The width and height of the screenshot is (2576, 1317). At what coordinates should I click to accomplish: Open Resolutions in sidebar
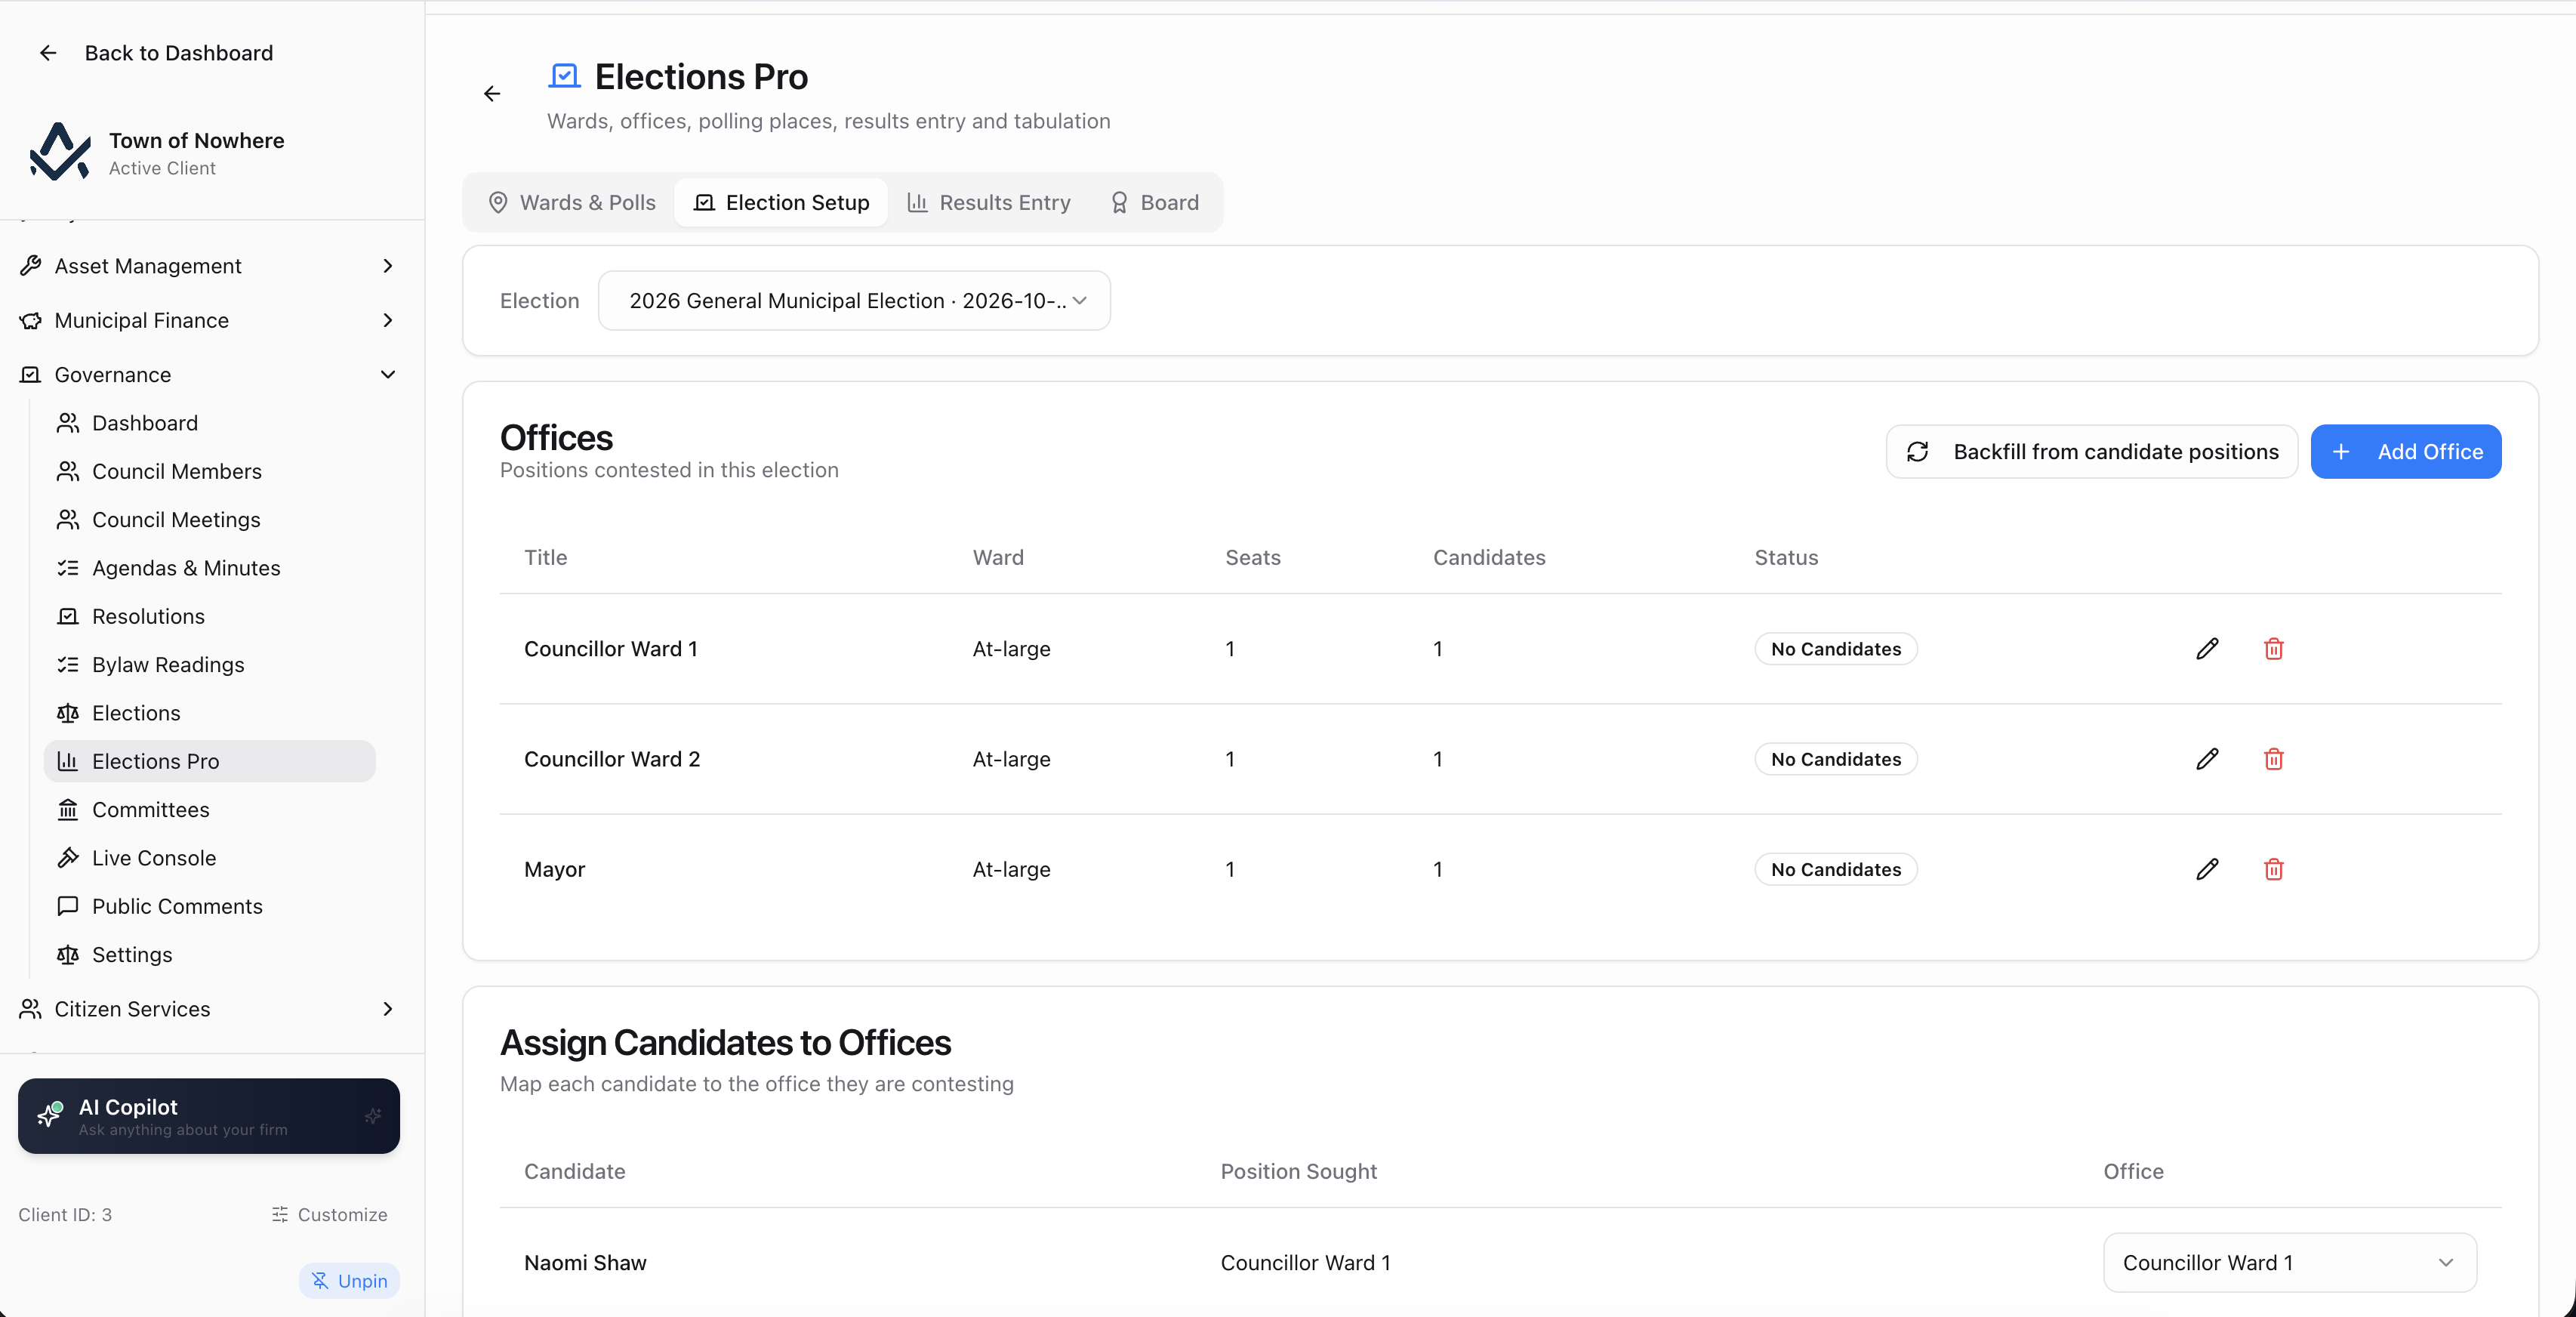(210, 616)
